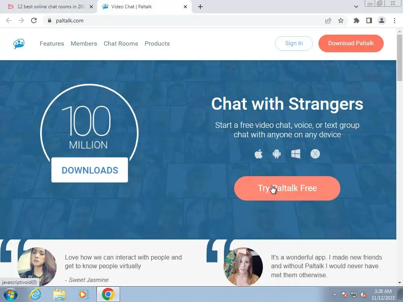Open the Products menu item
403x302 pixels.
157,44
